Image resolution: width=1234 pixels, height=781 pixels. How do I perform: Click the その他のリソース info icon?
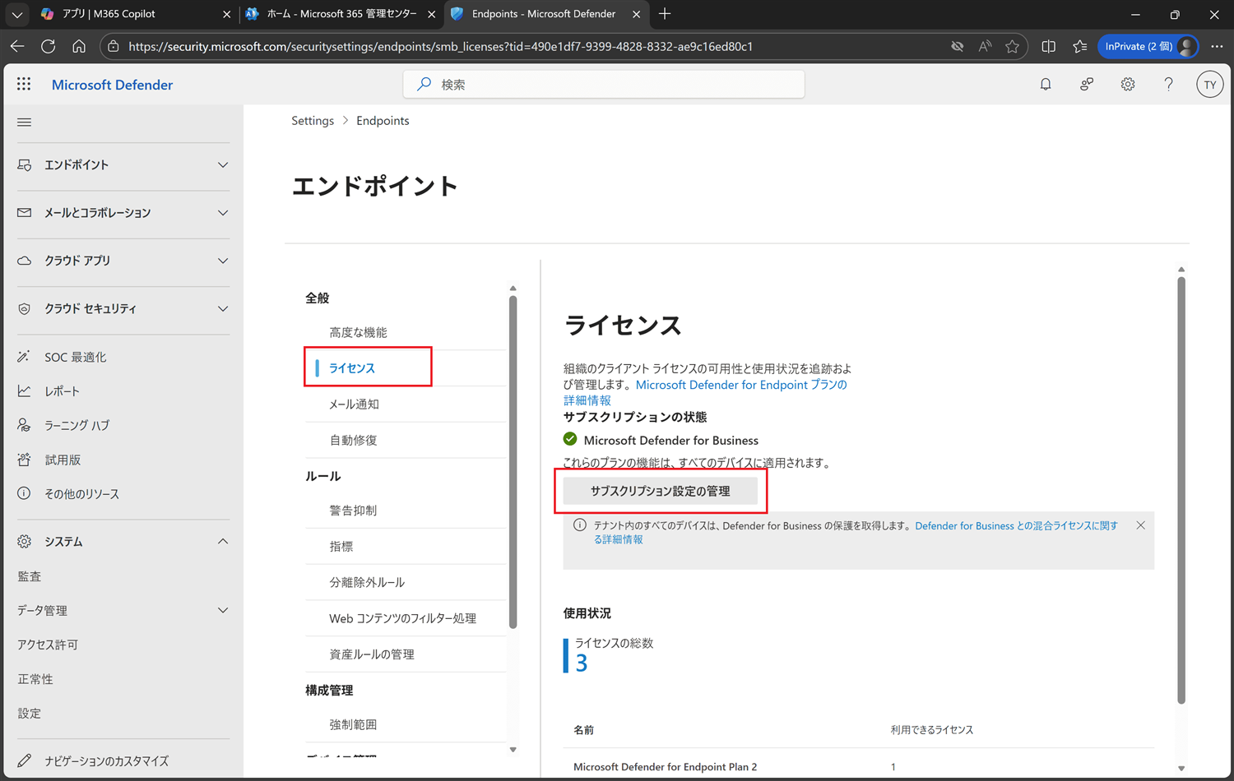[25, 493]
